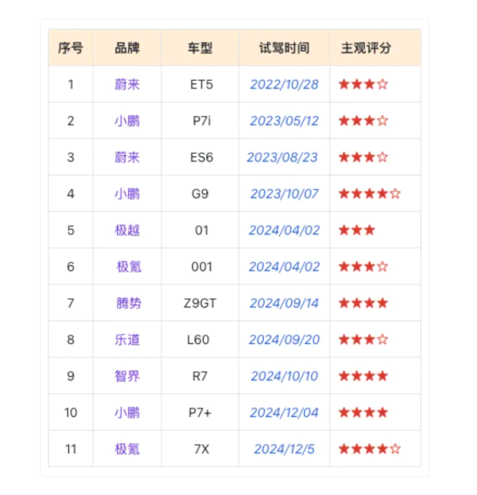Click the star rating in the G9 row
The image size is (477, 495).
(370, 194)
